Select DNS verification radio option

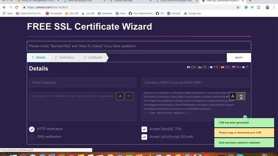(x=32, y=137)
